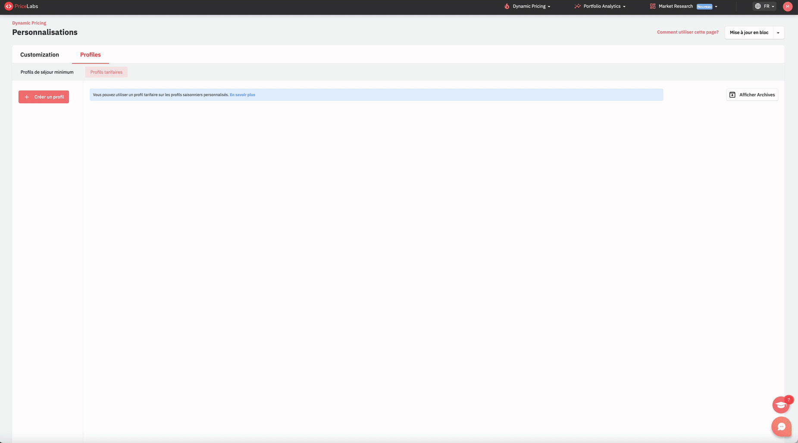The height and width of the screenshot is (443, 798).
Task: Open Comment utiliser cette page help link
Action: pyautogui.click(x=688, y=32)
